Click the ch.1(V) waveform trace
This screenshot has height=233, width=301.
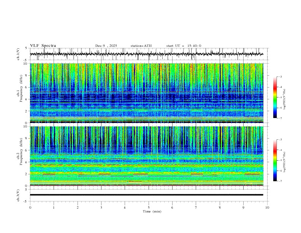coord(147,54)
